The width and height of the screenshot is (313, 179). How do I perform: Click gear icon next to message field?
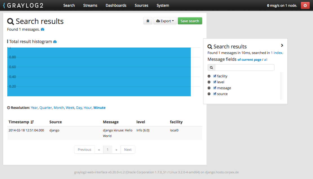tap(209, 88)
